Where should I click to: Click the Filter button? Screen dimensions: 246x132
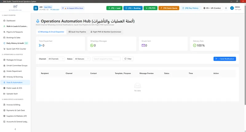[128, 59]
